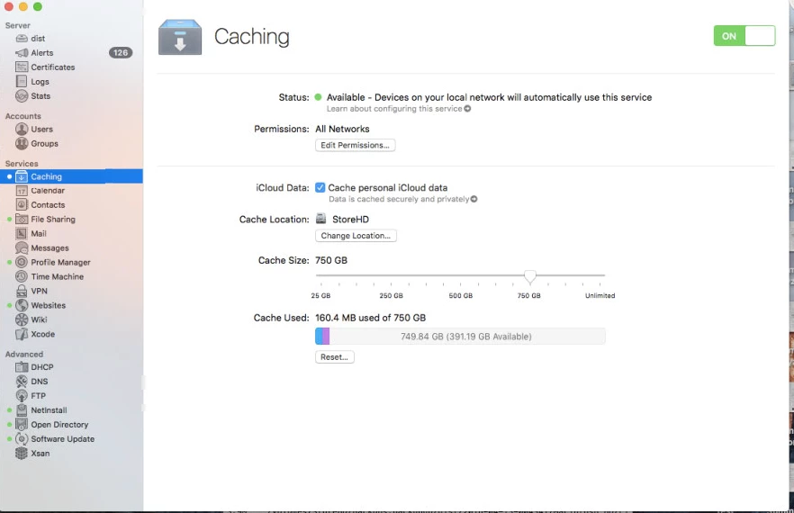Viewport: 794px width, 513px height.
Task: Open the Mail stamp icon
Action: [x=22, y=233]
